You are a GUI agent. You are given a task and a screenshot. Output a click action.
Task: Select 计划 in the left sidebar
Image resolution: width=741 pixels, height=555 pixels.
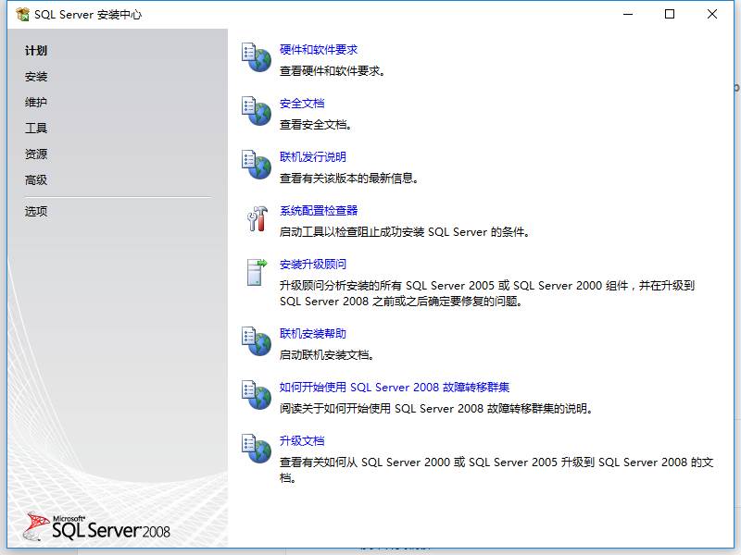click(x=36, y=51)
